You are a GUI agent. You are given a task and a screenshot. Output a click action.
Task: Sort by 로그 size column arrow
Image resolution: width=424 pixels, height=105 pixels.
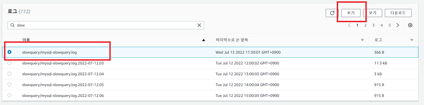point(412,40)
